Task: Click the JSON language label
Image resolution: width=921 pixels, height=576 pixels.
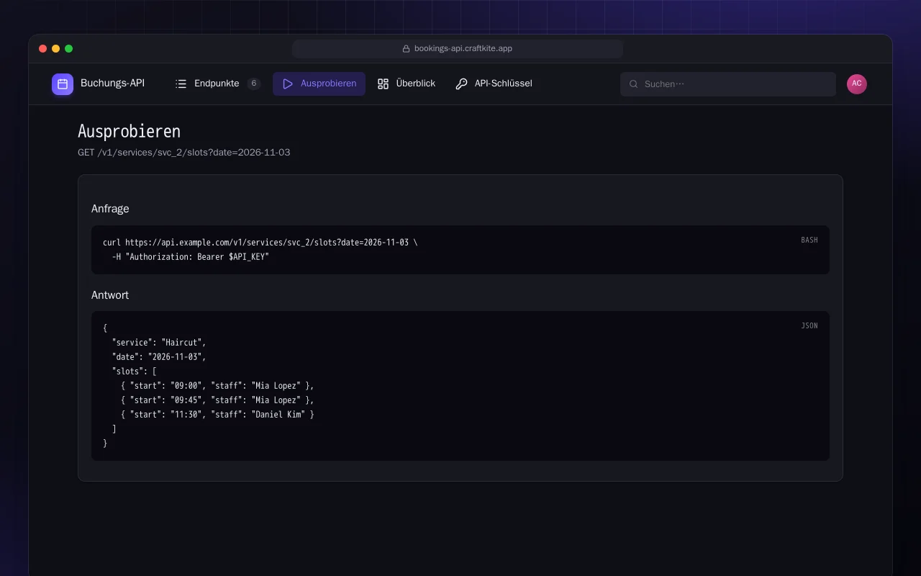Action: [809, 325]
